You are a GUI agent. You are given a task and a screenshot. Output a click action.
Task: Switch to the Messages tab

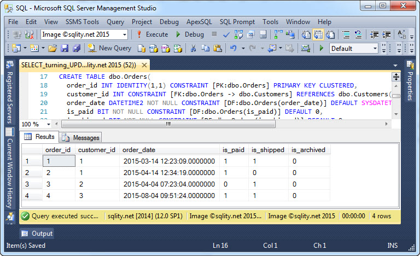(x=81, y=137)
